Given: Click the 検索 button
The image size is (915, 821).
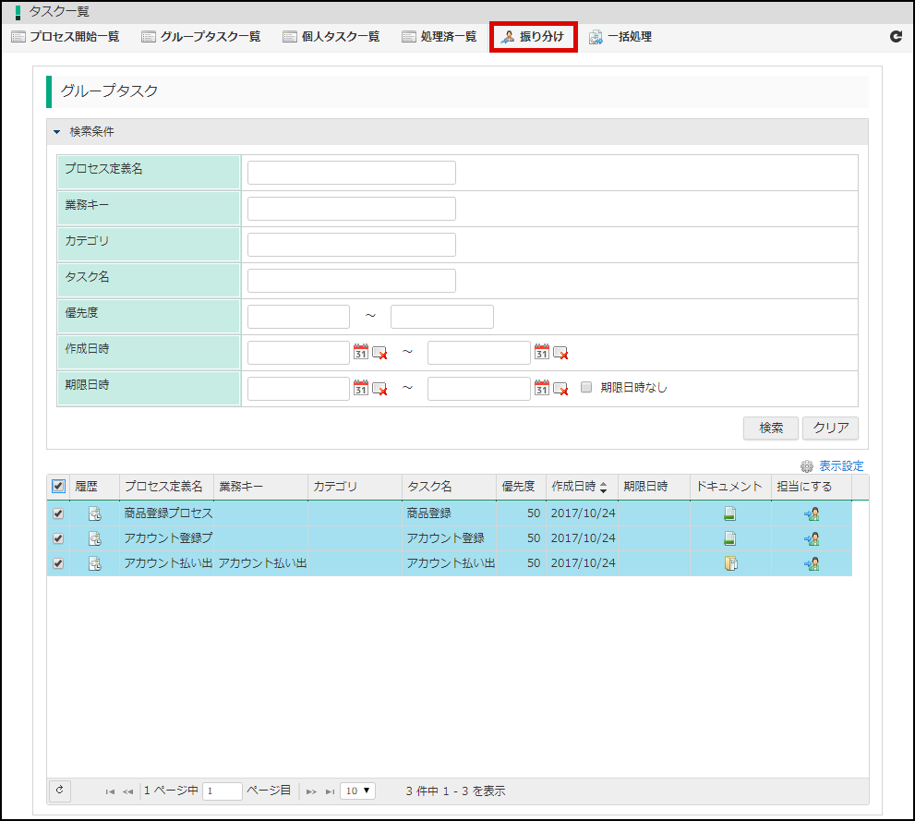Looking at the screenshot, I should click(x=770, y=428).
